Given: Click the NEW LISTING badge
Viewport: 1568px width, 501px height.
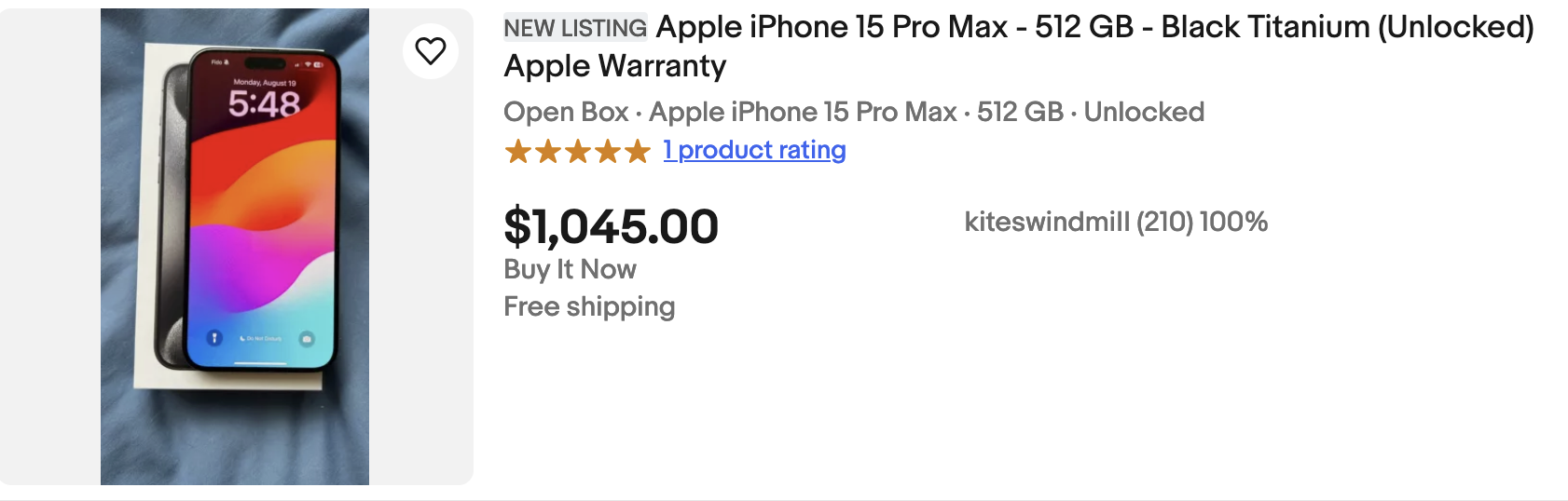Looking at the screenshot, I should [575, 28].
